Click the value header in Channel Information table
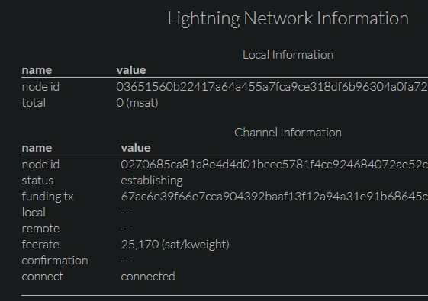 coord(136,148)
